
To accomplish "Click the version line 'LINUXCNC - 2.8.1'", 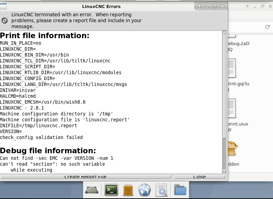I will tap(22, 108).
